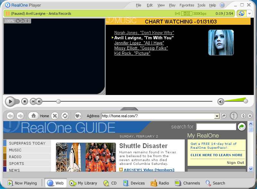Submit search with green arrow button
This screenshot has height=189, width=257.
(242, 127)
